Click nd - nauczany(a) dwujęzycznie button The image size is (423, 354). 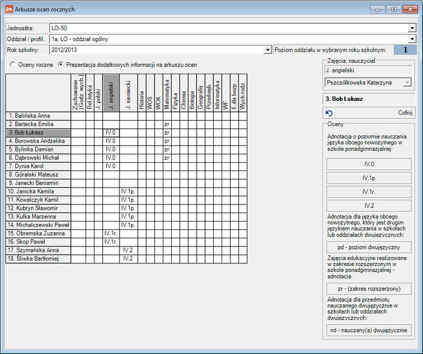pyautogui.click(x=369, y=330)
